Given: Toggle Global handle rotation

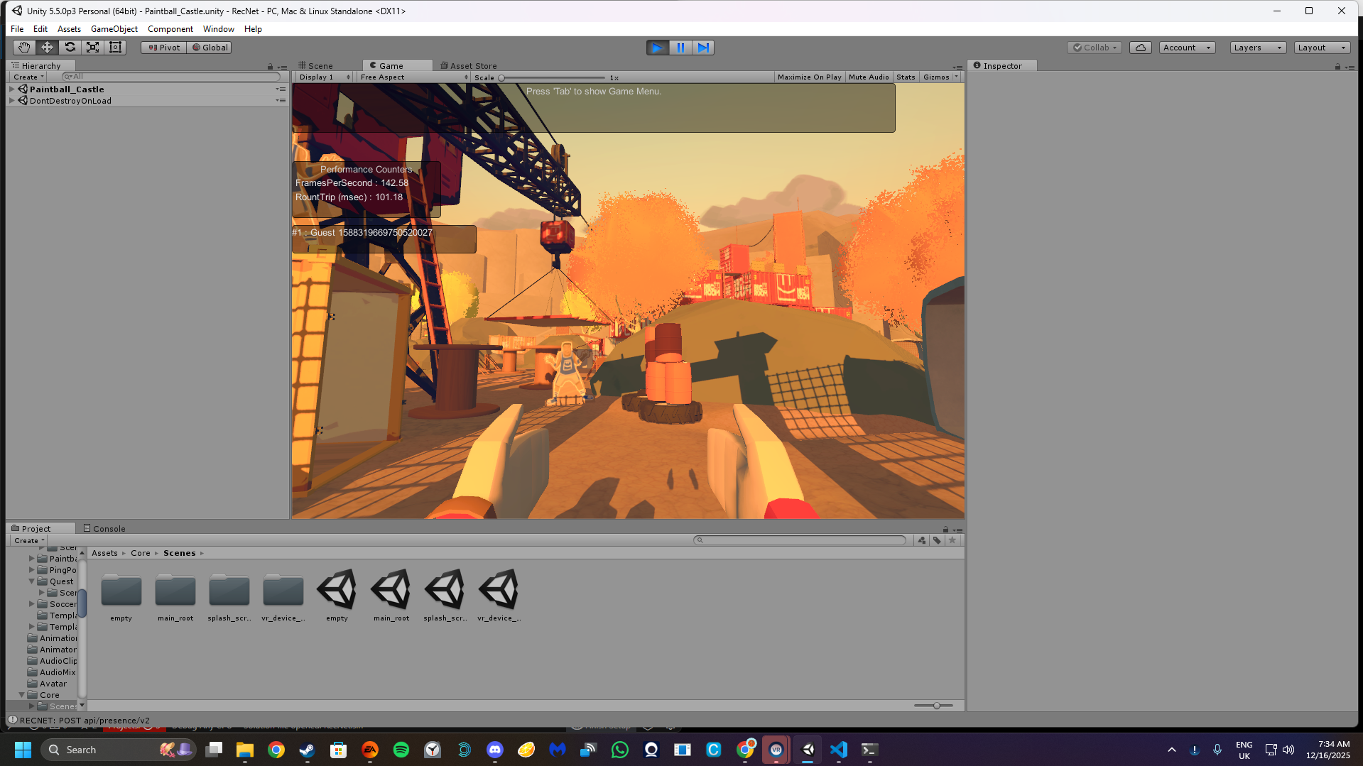Looking at the screenshot, I should pyautogui.click(x=210, y=48).
